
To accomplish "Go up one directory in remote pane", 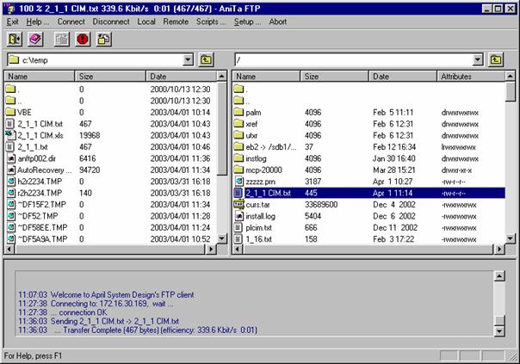I will (x=496, y=59).
